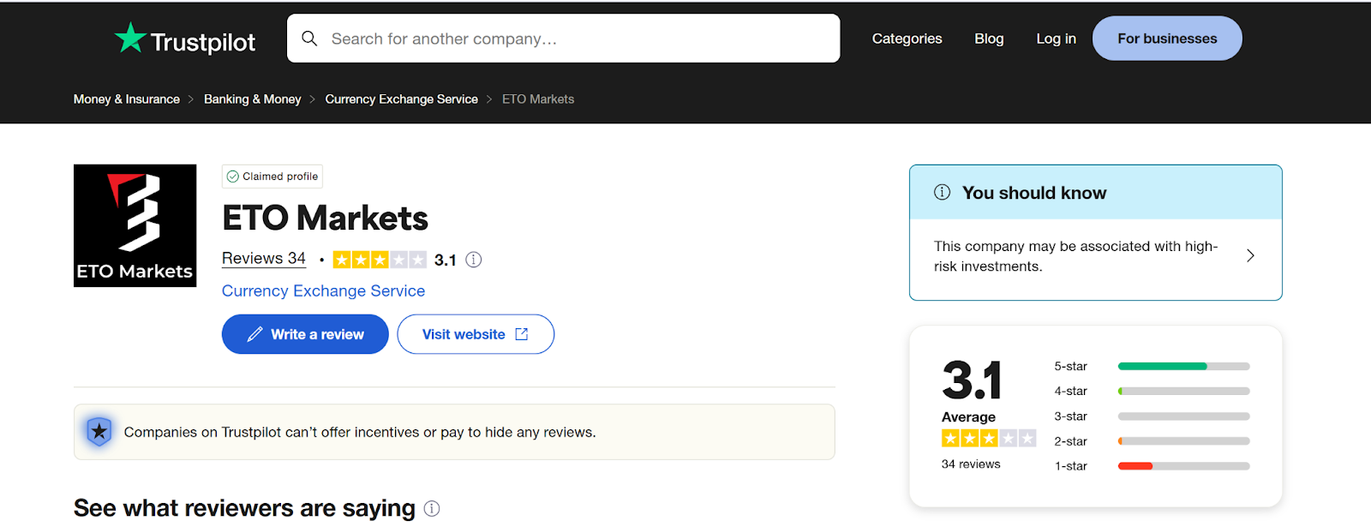Click the For businesses button
1371x527 pixels.
[1167, 39]
